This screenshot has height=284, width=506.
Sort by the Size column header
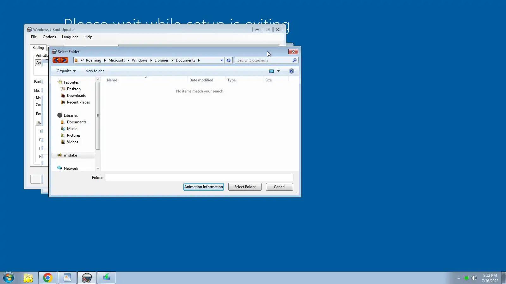click(x=275, y=80)
